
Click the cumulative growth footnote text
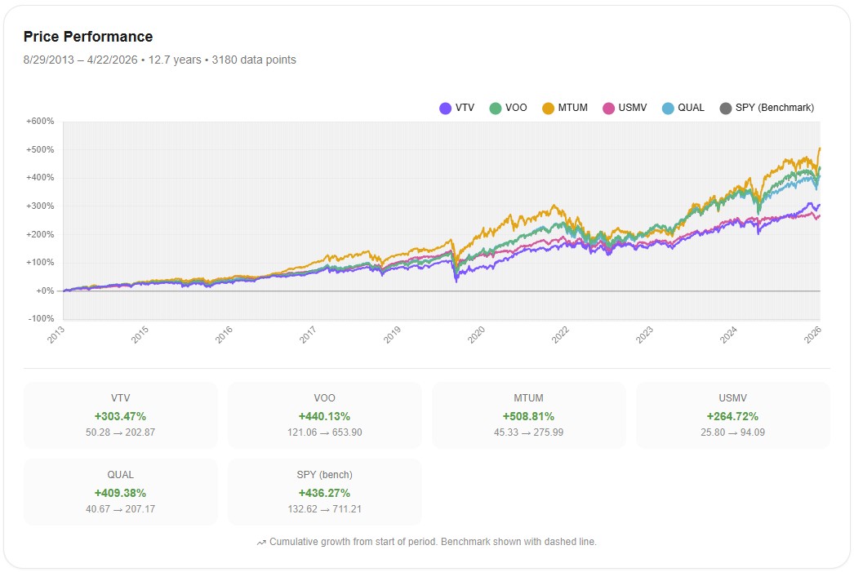click(x=433, y=542)
